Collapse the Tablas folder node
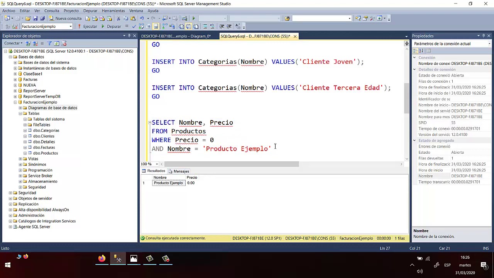 point(20,114)
